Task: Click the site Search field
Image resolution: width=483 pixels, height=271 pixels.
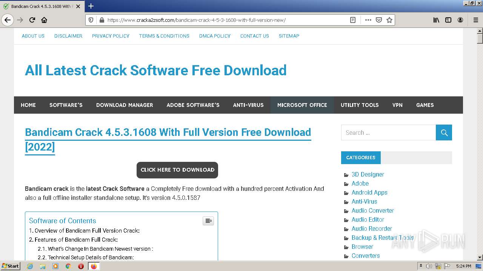Action: [388, 132]
